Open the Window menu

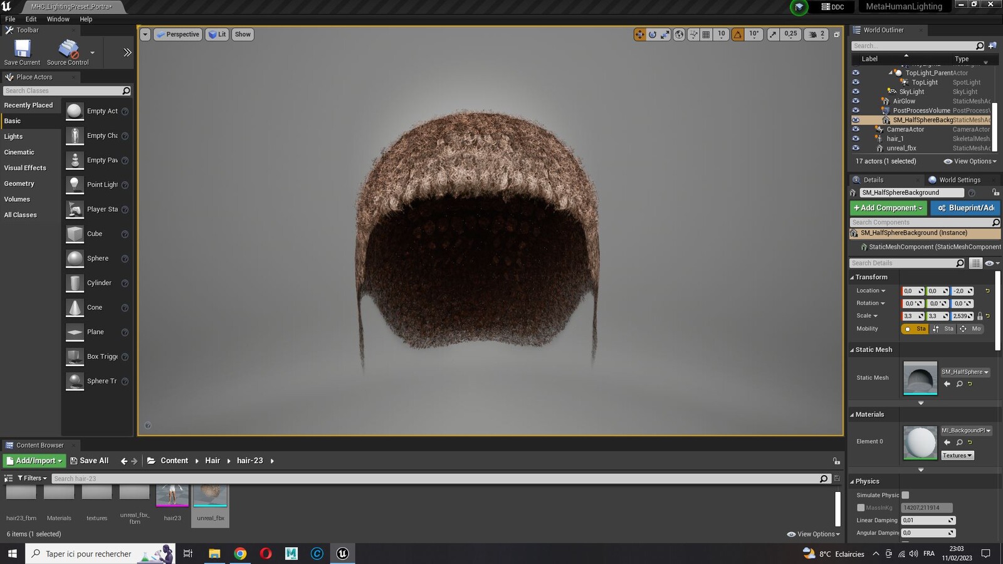click(58, 19)
